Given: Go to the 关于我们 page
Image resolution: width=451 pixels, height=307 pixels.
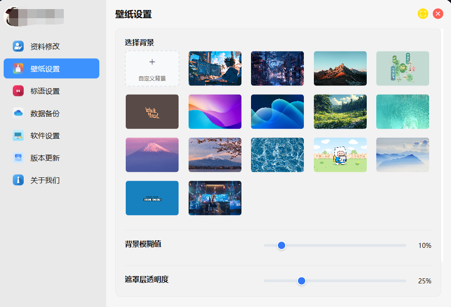Looking at the screenshot, I should pos(45,180).
